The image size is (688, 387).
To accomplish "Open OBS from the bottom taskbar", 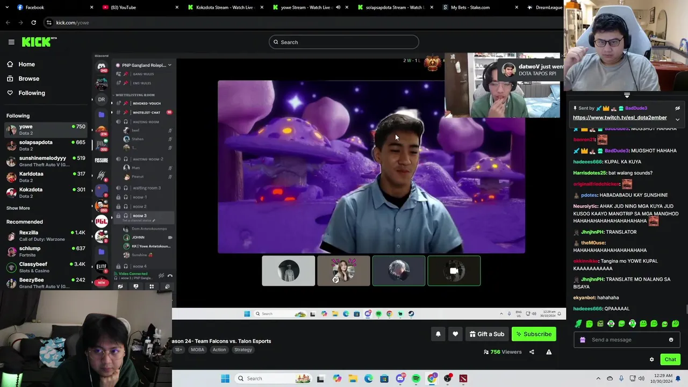I will click(x=447, y=378).
